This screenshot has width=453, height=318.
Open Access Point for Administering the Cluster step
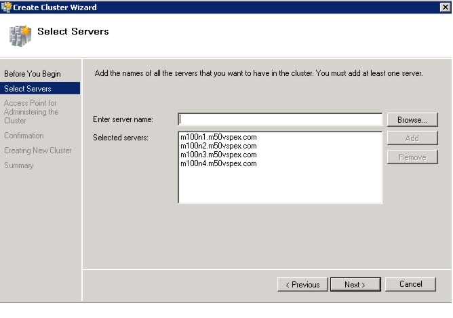pos(31,112)
